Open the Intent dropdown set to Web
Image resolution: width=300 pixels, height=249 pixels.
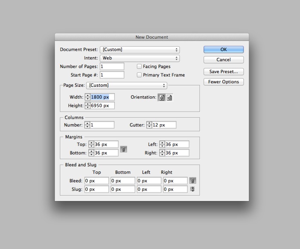tap(140, 58)
